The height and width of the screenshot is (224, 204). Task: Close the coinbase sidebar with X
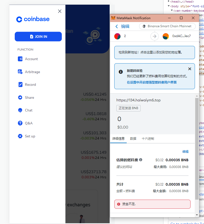point(60,11)
